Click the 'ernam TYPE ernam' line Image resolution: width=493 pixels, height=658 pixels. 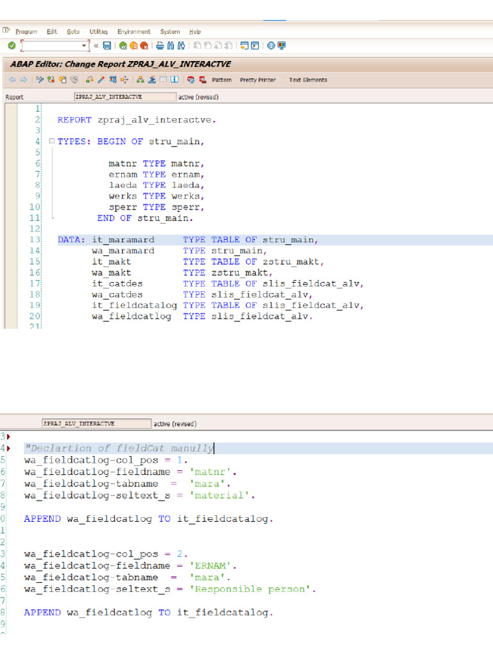click(x=157, y=175)
